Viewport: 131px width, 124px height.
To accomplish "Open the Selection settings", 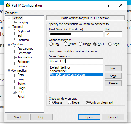I will pos(23,62).
